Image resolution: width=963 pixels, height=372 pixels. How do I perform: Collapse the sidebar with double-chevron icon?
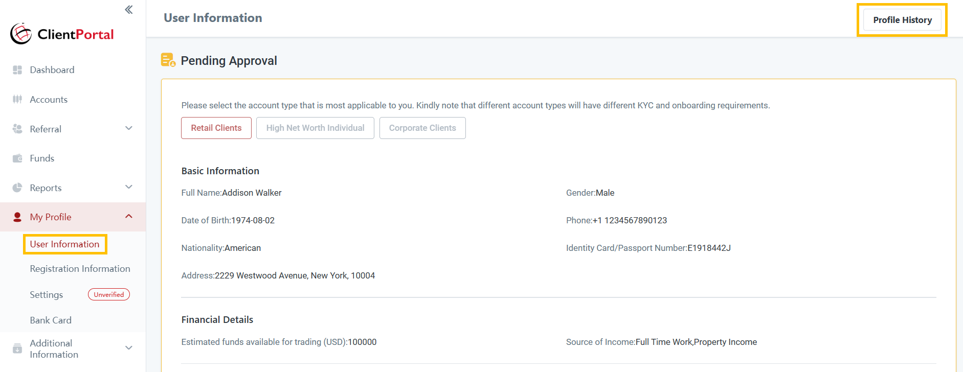point(129,10)
